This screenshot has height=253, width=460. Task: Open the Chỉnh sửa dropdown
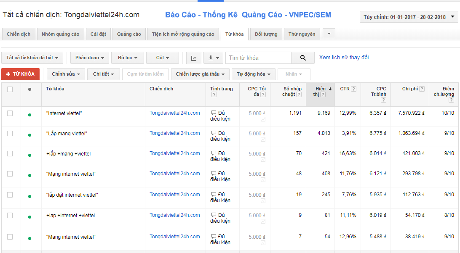(x=66, y=74)
